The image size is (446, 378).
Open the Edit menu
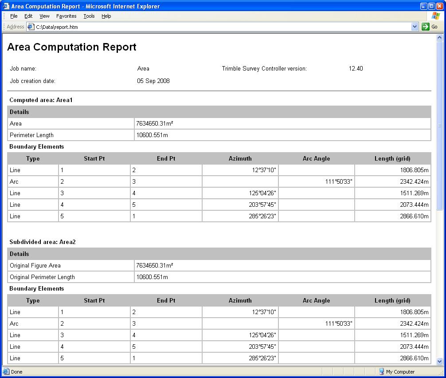(28, 16)
